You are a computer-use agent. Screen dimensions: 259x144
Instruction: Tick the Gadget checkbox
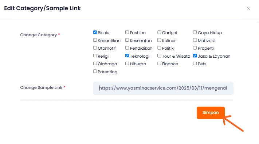159,32
